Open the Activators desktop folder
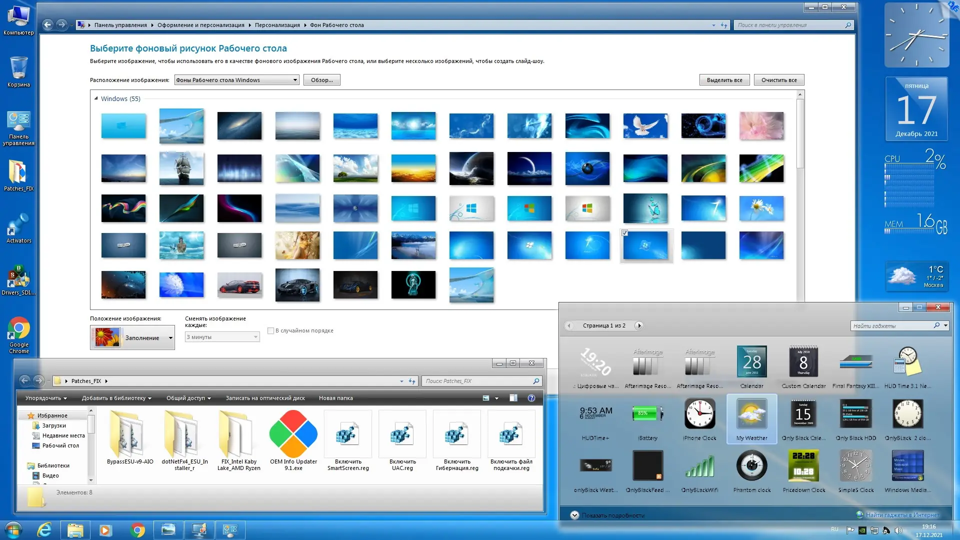The width and height of the screenshot is (960, 540). [x=18, y=227]
